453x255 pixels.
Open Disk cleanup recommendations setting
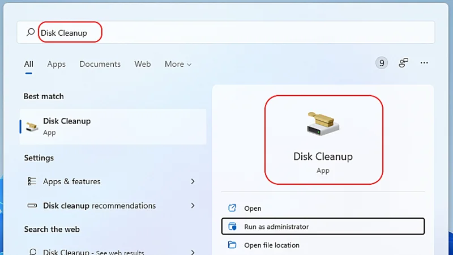point(113,206)
